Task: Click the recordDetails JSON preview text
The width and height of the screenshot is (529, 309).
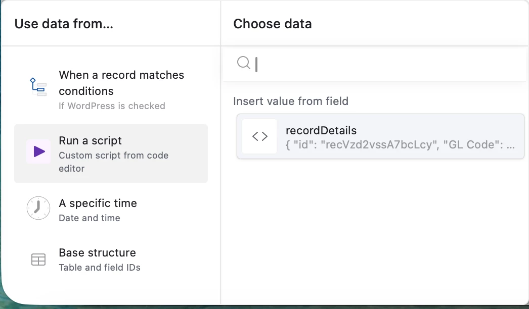Action: (401, 145)
